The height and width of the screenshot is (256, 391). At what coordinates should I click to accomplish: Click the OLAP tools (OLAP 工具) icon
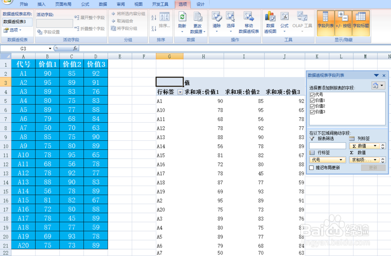coord(302,16)
